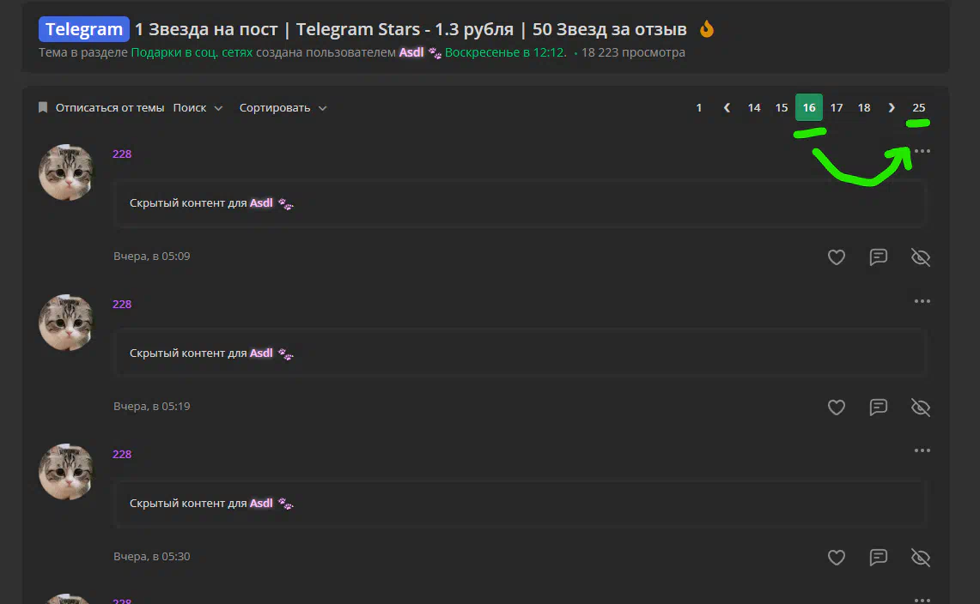Viewport: 980px width, 604px height.
Task: Open Подарки в соц. сетях section link
Action: pos(192,52)
